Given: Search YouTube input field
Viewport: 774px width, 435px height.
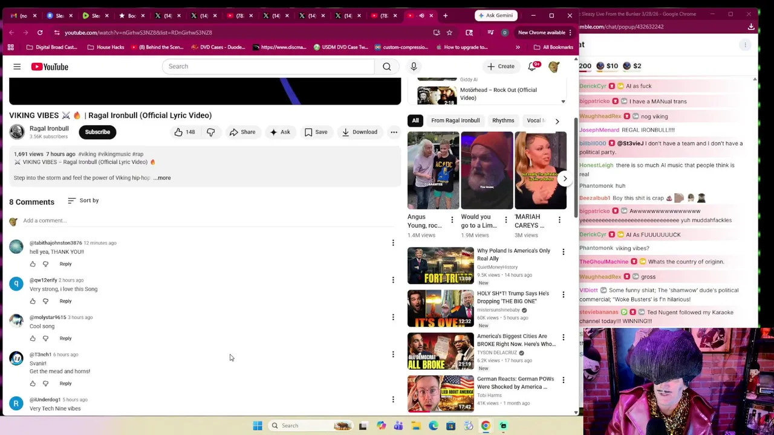Looking at the screenshot, I should tap(268, 66).
